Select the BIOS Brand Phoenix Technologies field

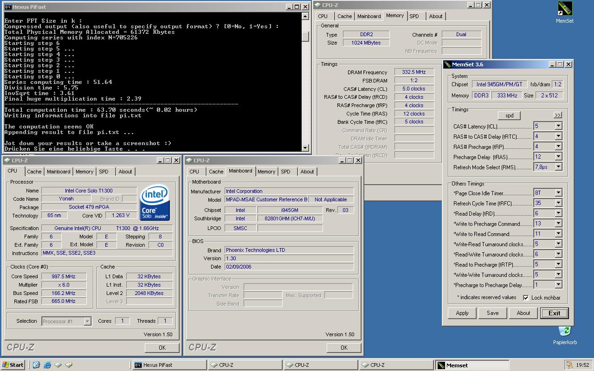click(x=289, y=250)
